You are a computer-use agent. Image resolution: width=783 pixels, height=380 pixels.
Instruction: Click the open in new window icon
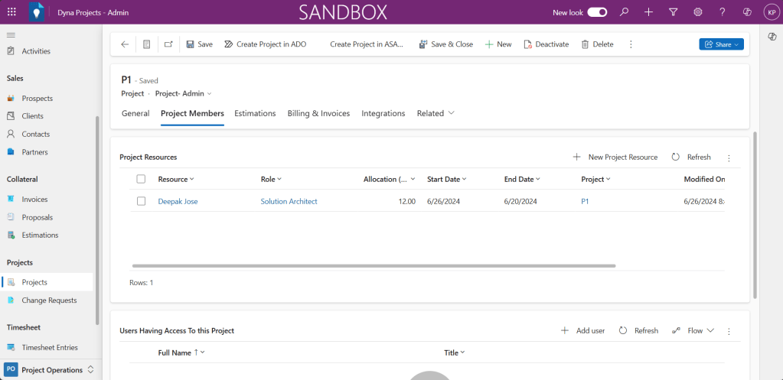coord(168,44)
